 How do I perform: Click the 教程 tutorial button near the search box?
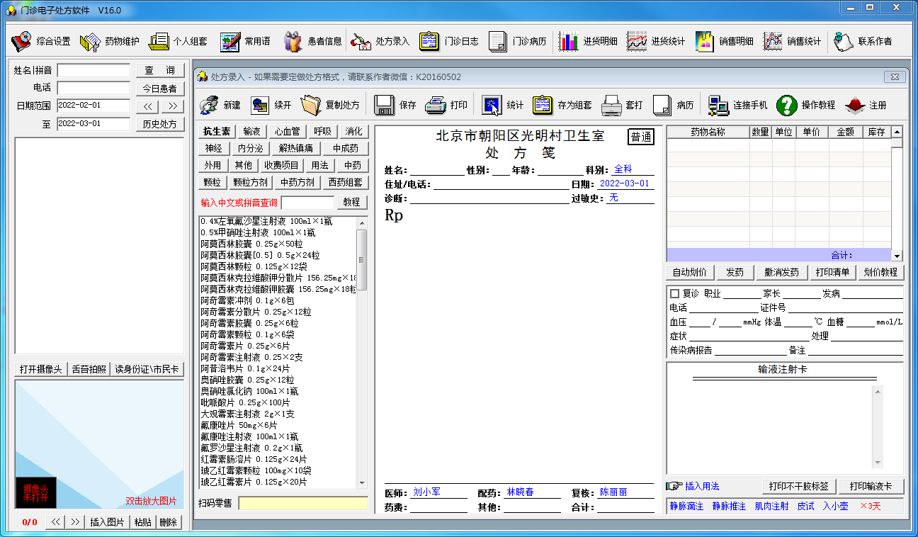(x=352, y=203)
